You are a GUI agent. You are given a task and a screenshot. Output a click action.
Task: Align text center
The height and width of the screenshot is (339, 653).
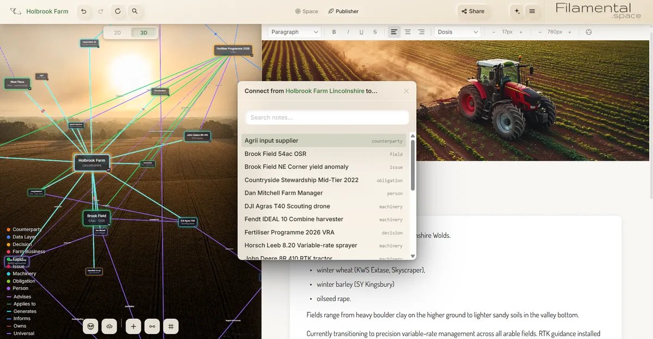point(408,32)
